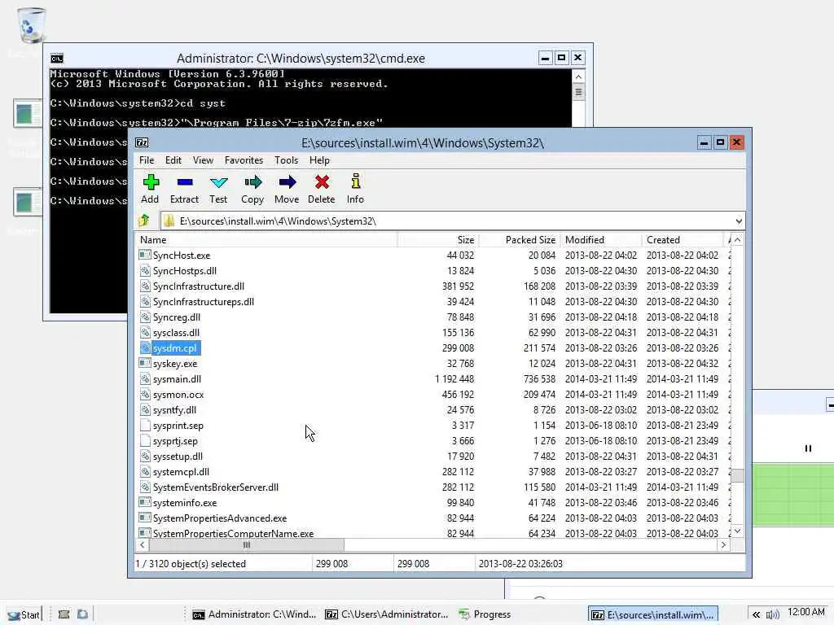Click scroll down arrow of file list
Screen dimensions: 834x625
tap(737, 531)
